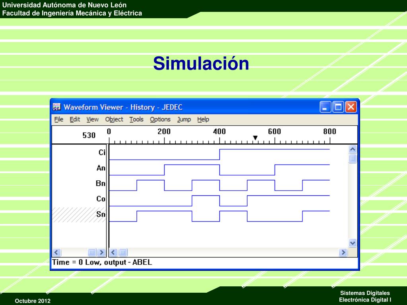The width and height of the screenshot is (407, 305).
Task: Click left arrow of signal-name pane scrollbar
Action: coord(56,252)
